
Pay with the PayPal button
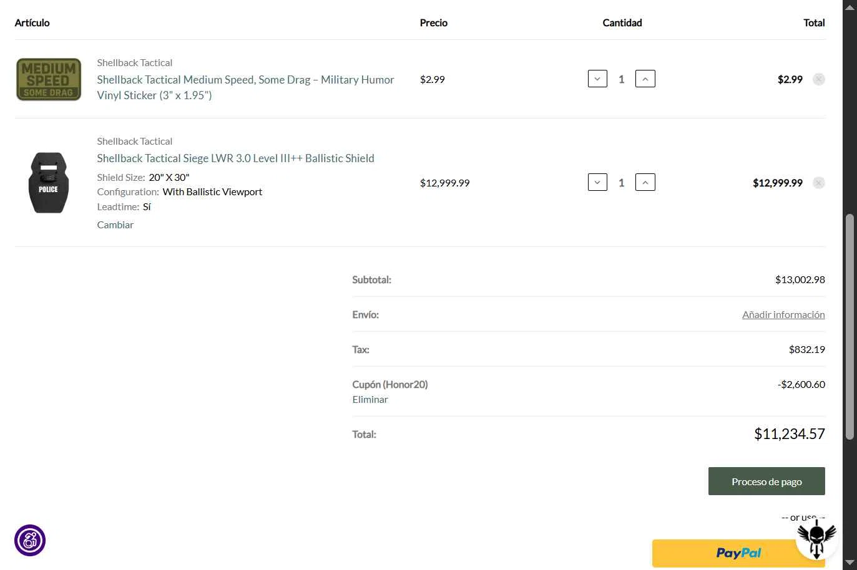(x=738, y=553)
